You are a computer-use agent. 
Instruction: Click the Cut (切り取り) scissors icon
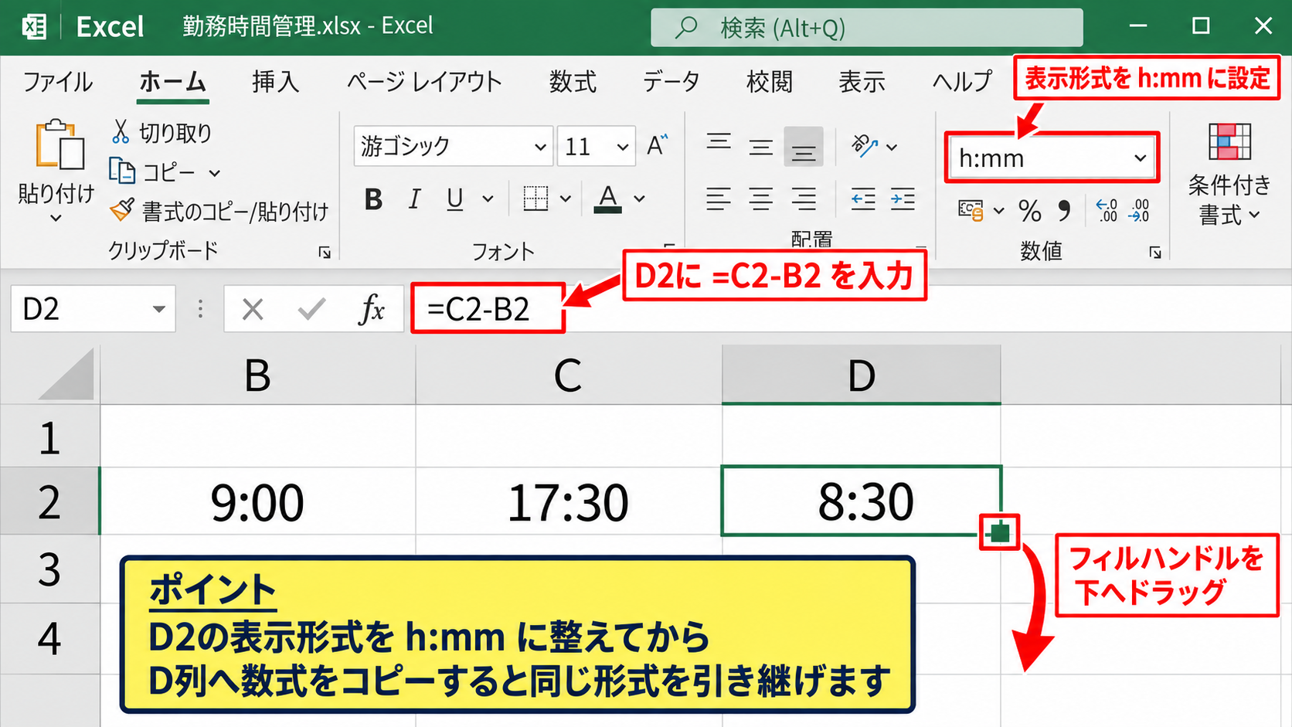(x=121, y=132)
